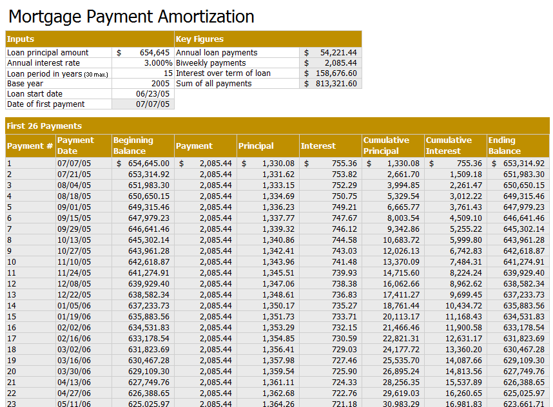
Task: Click the Payment Date column header
Action: 84,146
